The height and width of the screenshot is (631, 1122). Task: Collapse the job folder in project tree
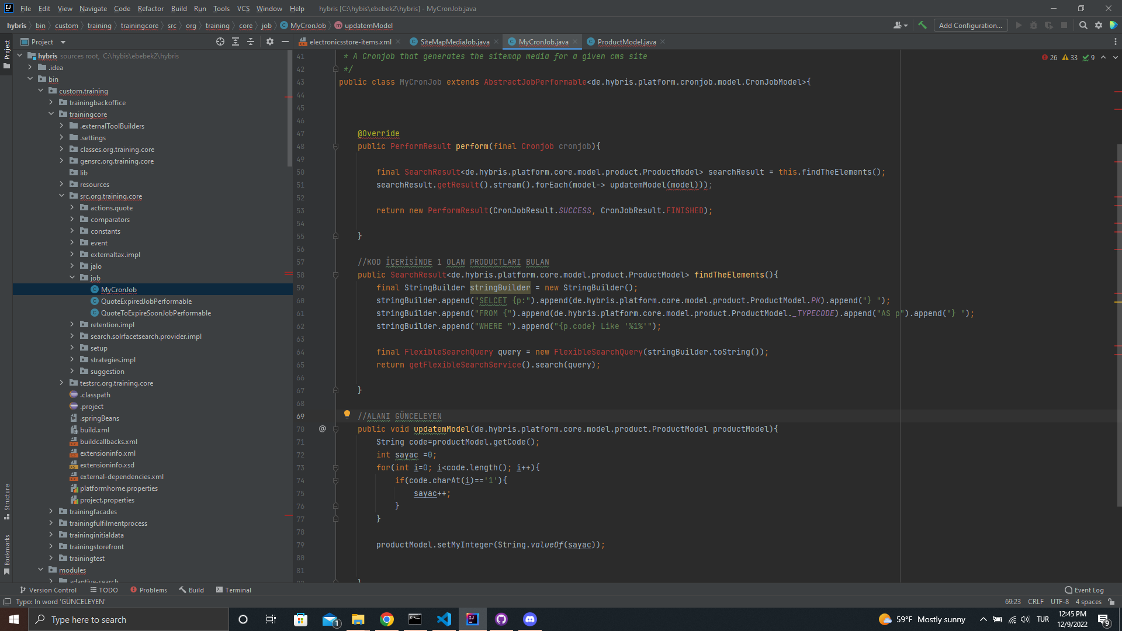[x=72, y=278]
